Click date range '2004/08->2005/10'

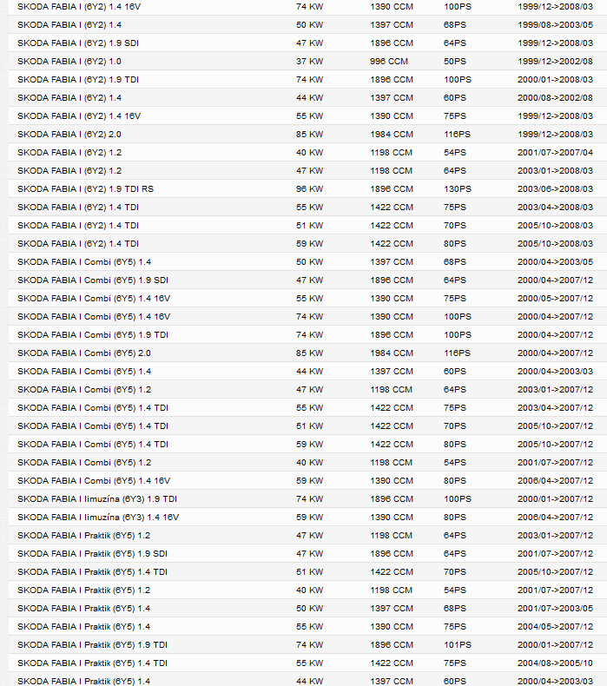tap(555, 663)
